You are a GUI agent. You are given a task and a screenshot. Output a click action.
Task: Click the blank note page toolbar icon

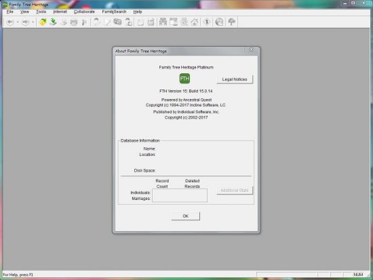point(140,22)
